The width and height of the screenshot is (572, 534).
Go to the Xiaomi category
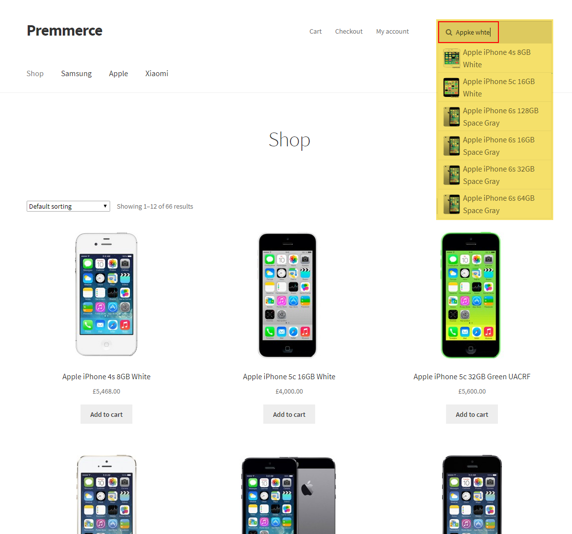click(x=157, y=73)
